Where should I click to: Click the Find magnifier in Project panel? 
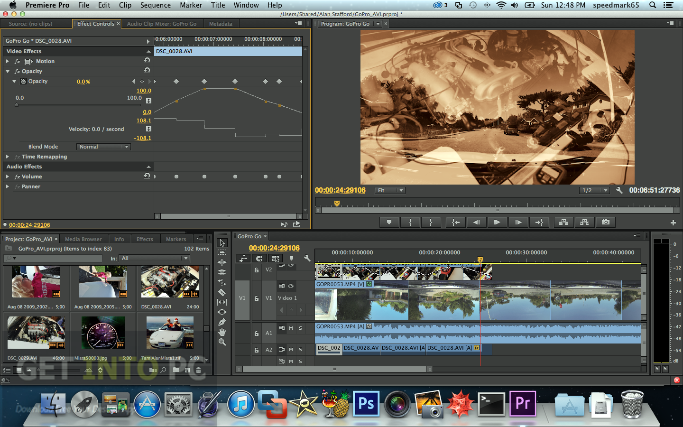163,370
